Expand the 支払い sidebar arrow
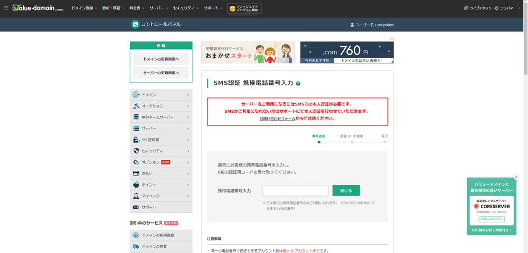The image size is (528, 253). 188,174
